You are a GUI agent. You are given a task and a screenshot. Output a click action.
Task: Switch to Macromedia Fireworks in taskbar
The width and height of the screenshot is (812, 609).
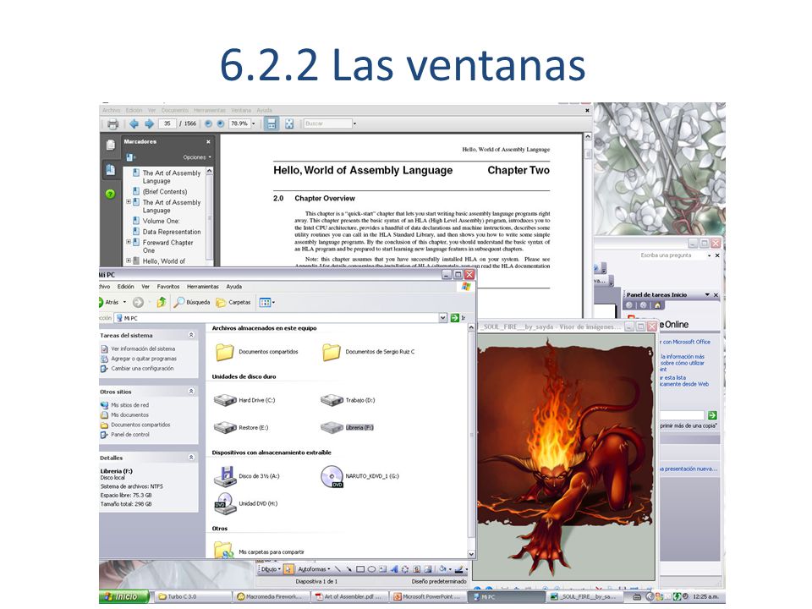tap(272, 596)
